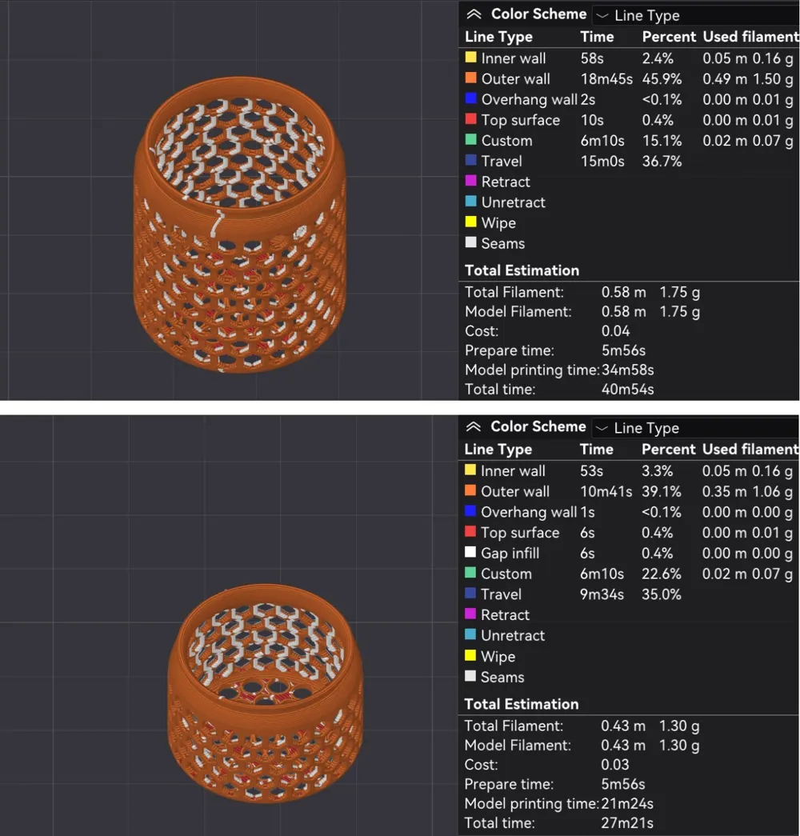Show Retract markers in top legend

coord(471,181)
